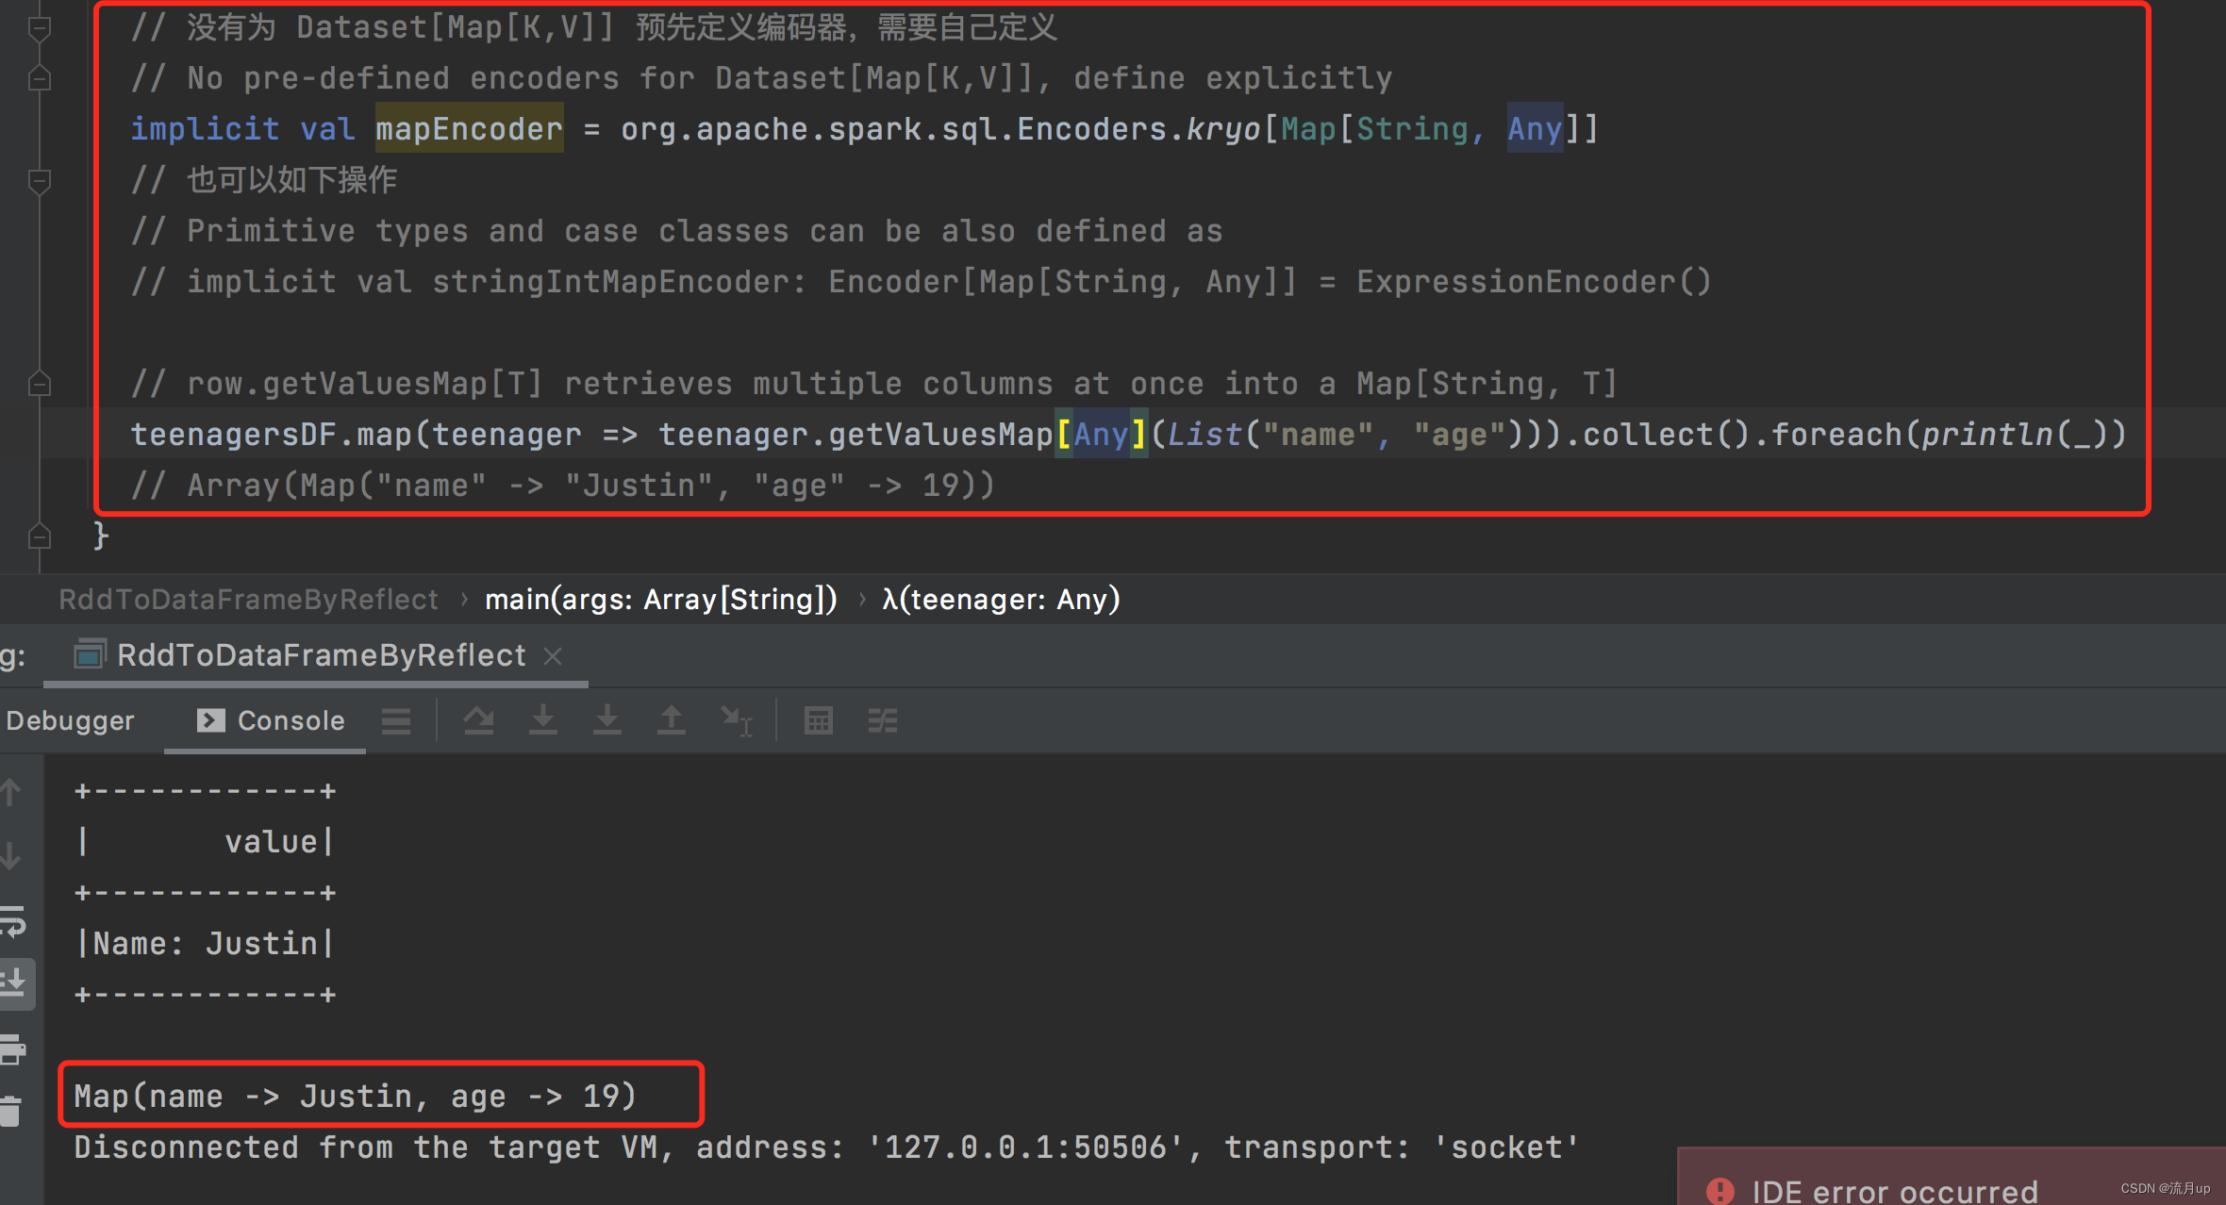Click the Console tab's terminal icon
This screenshot has width=2226, height=1205.
[x=210, y=720]
